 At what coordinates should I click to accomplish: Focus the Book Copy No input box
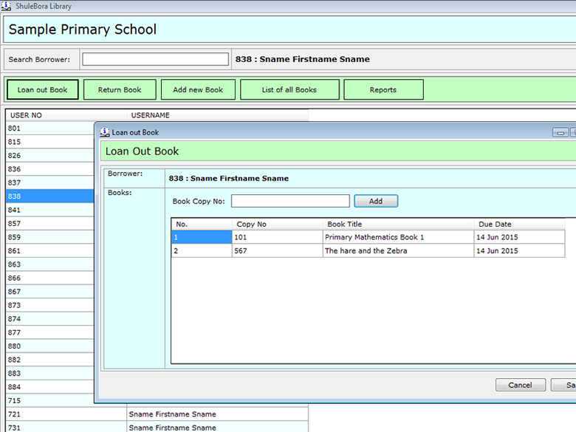pyautogui.click(x=289, y=201)
